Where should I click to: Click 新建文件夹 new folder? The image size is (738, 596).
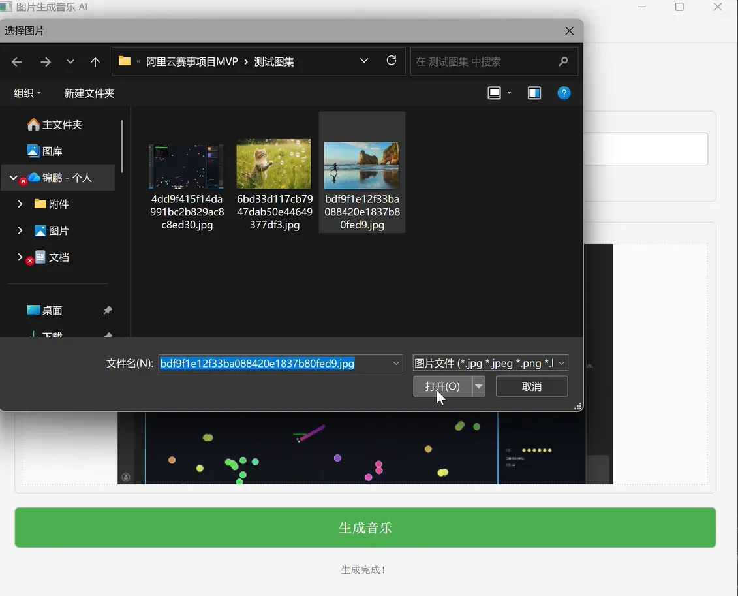point(89,93)
